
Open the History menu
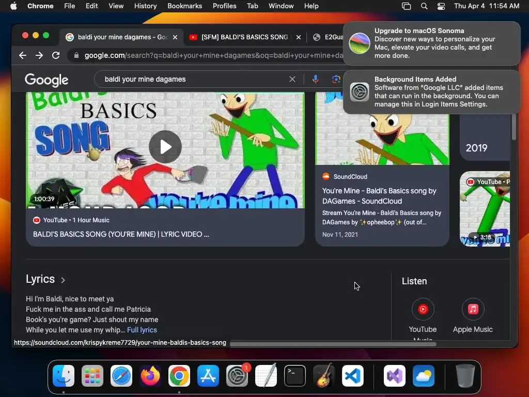pyautogui.click(x=145, y=6)
